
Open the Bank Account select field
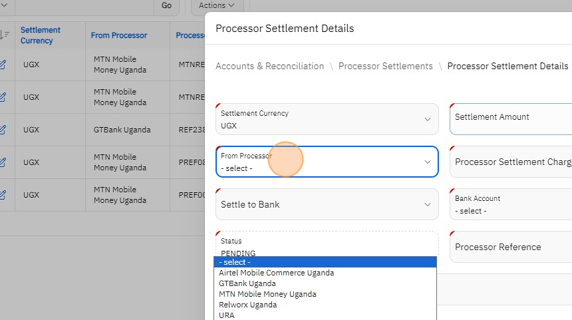click(x=511, y=204)
